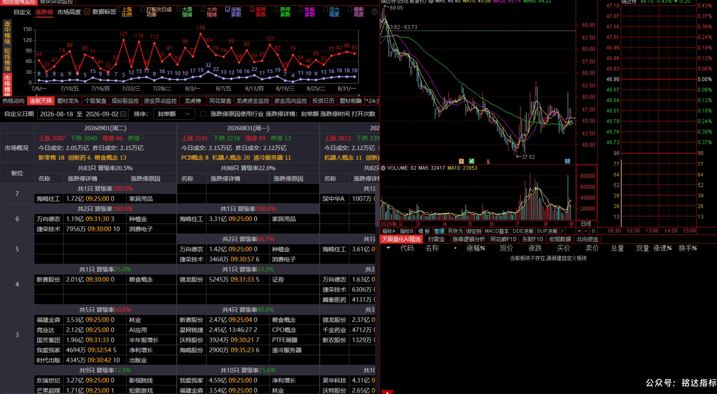Click the 另存为 button
This screenshot has width=717, height=394.
[455, 231]
